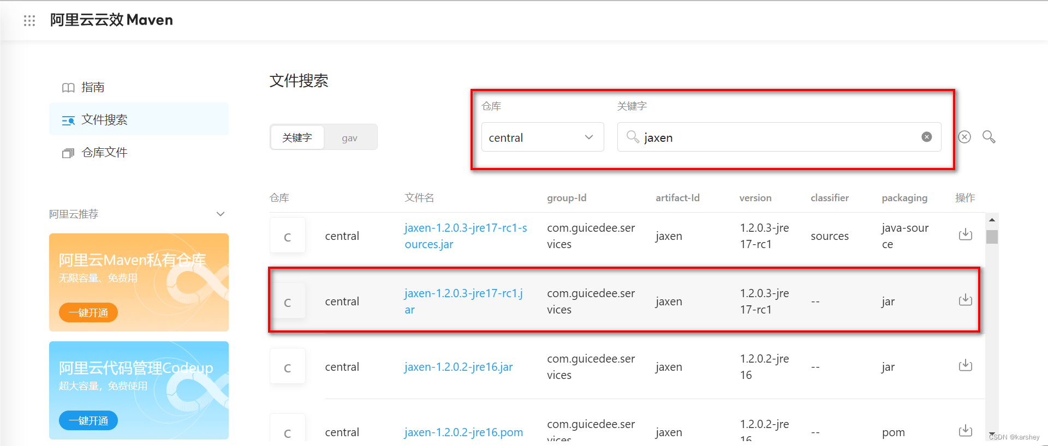Click the artifact-Id column header

[x=677, y=198]
